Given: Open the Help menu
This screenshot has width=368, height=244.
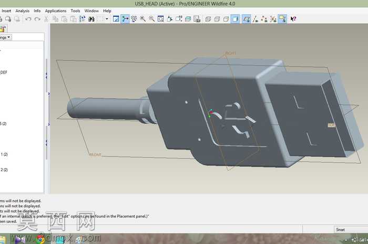Looking at the screenshot, I should (107, 11).
